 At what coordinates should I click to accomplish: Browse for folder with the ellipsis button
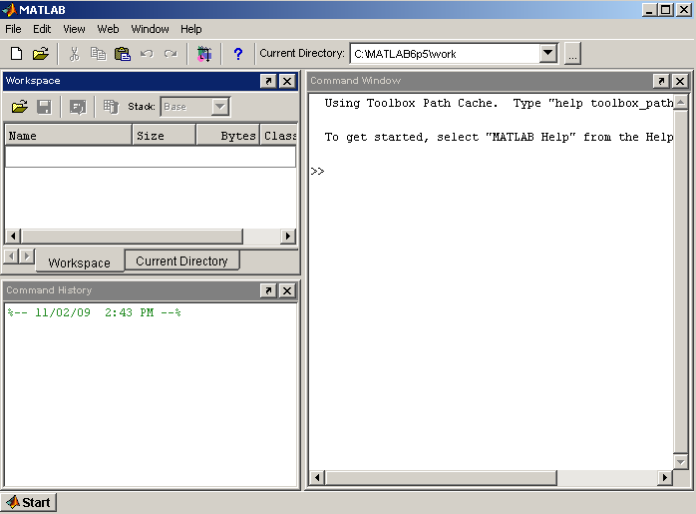click(572, 54)
